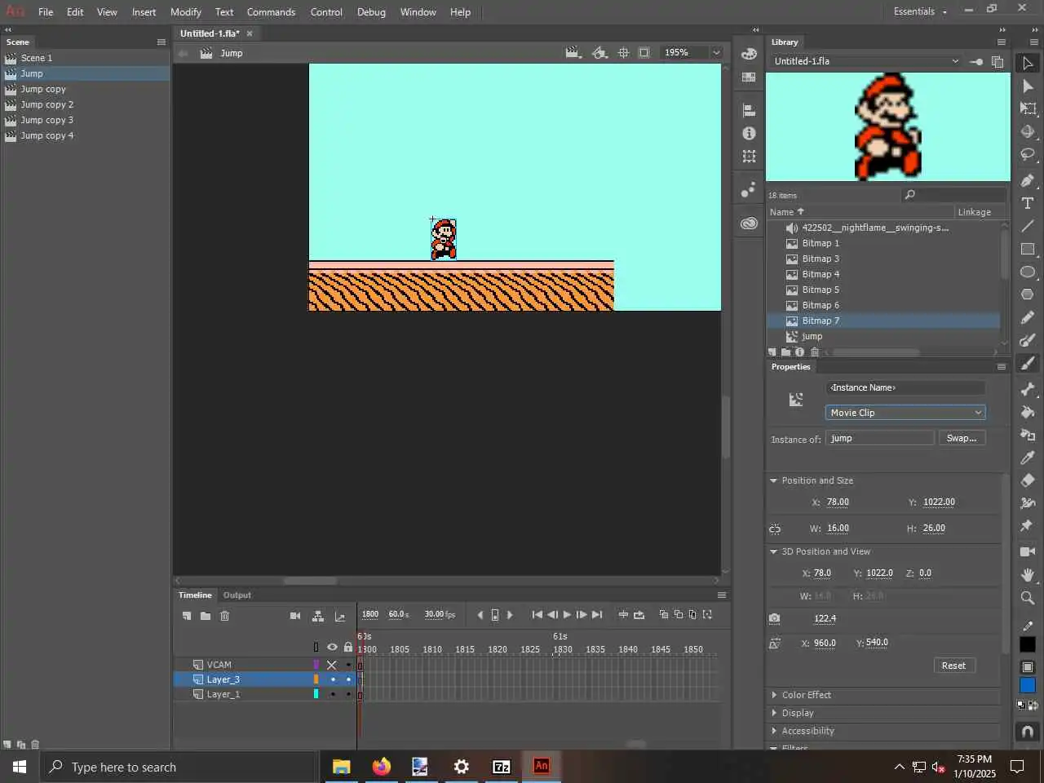The height and width of the screenshot is (783, 1044).
Task: Toggle Layer_1 lock dot
Action: [348, 695]
